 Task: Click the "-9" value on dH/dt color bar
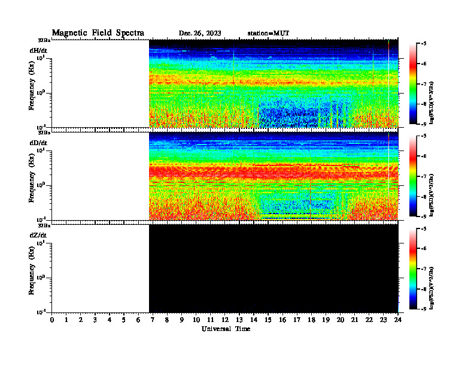pos(424,124)
